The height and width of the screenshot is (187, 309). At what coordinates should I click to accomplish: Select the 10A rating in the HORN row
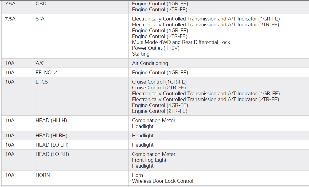(10, 175)
